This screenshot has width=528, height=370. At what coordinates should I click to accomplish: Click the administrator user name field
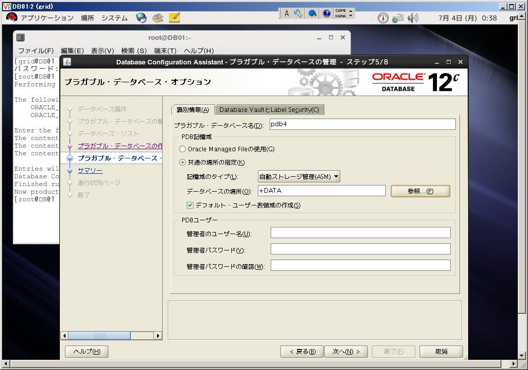click(x=360, y=233)
